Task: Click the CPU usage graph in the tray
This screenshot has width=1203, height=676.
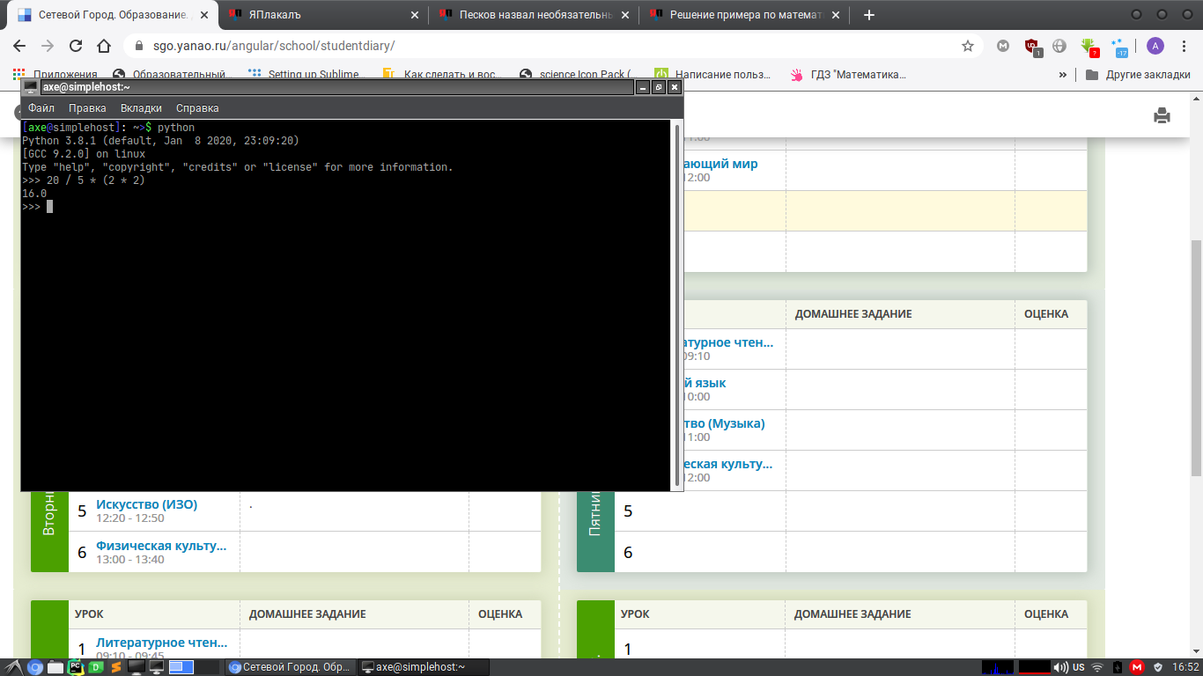Action: (998, 667)
